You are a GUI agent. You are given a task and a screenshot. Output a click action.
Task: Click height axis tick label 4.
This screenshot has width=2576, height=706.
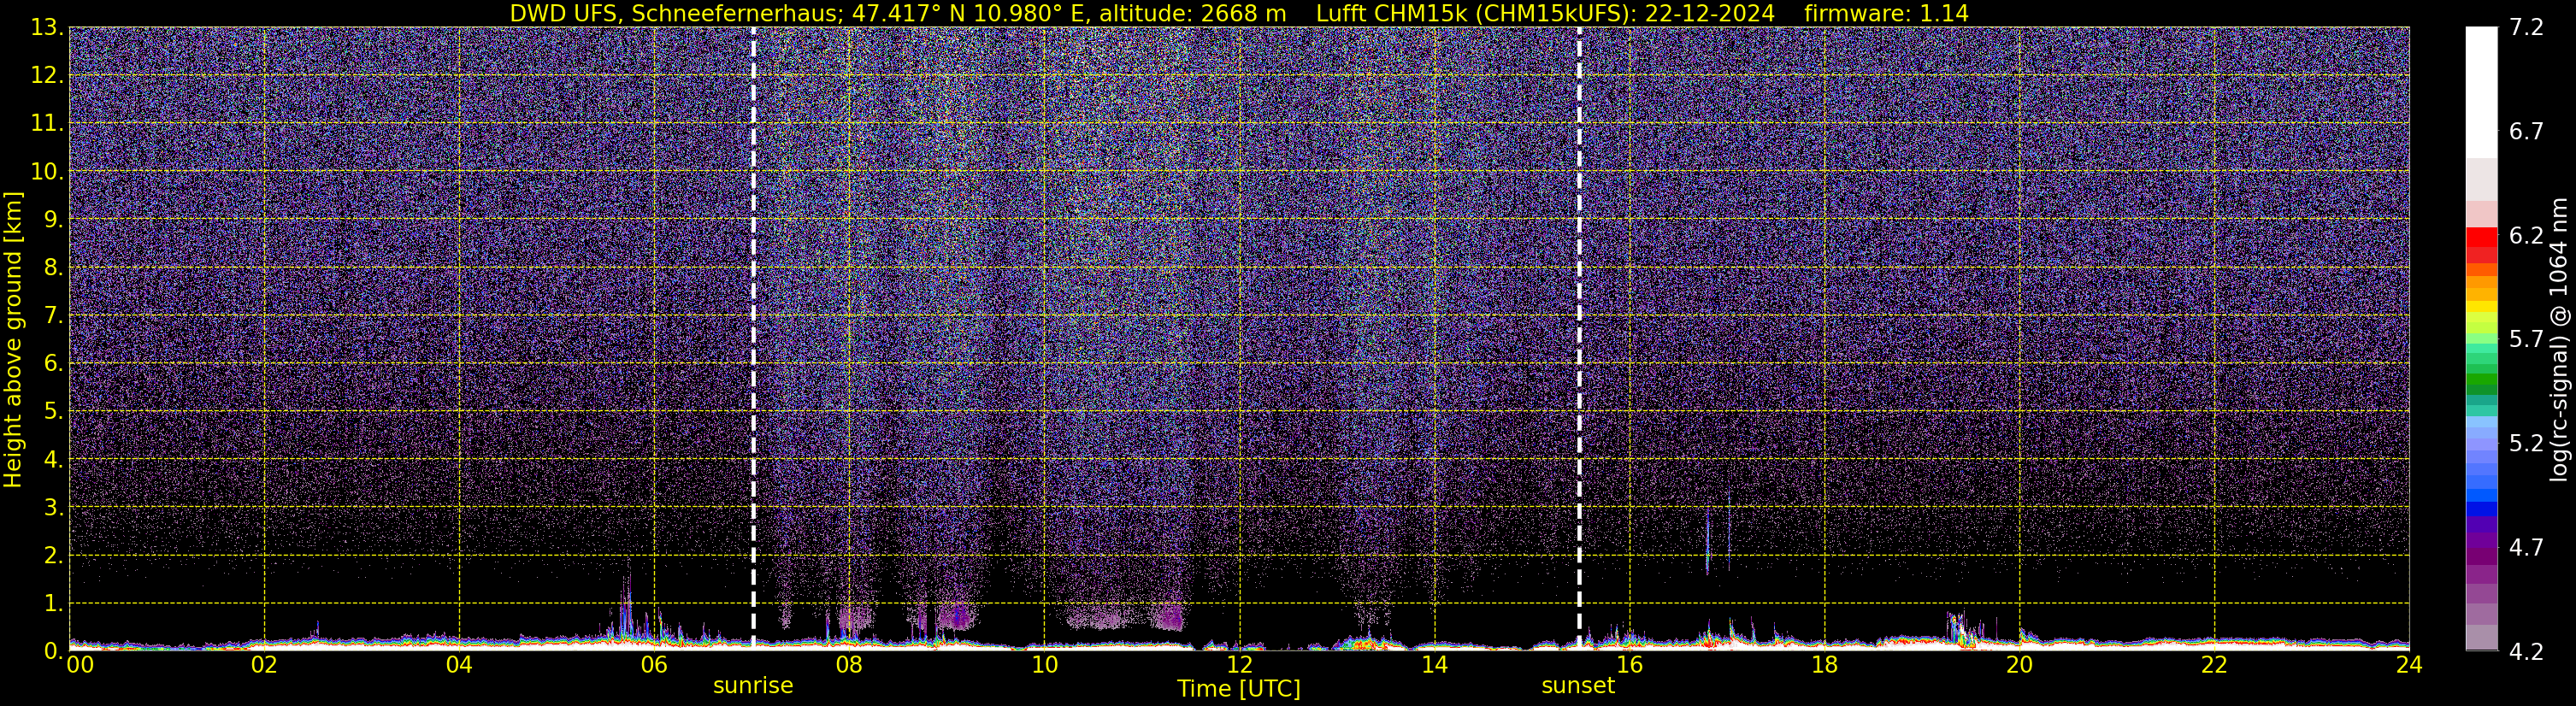pos(53,460)
